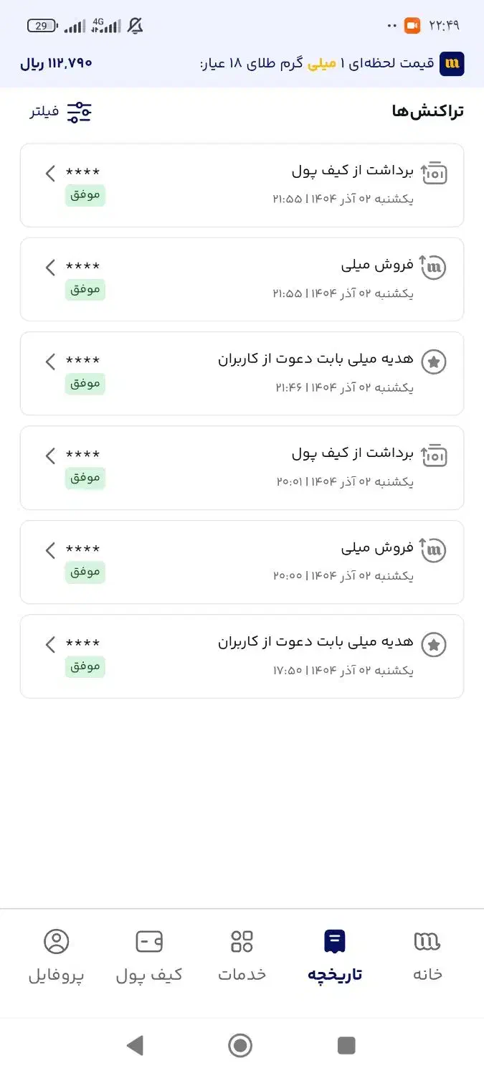
Task: Click the پروفایل profile icon
Action: click(x=57, y=940)
